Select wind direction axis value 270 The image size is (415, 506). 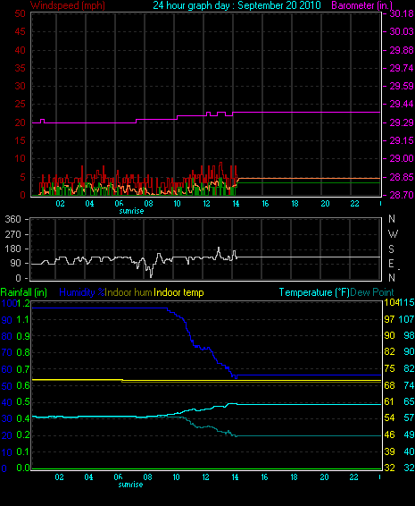13,234
